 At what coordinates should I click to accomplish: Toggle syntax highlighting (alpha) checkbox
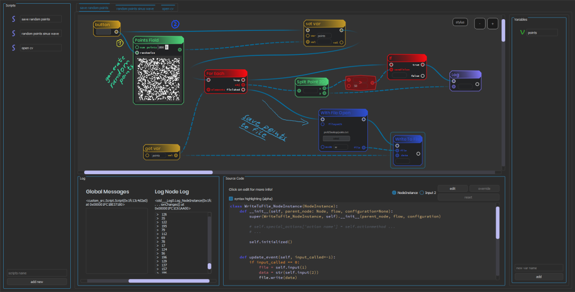(x=231, y=198)
